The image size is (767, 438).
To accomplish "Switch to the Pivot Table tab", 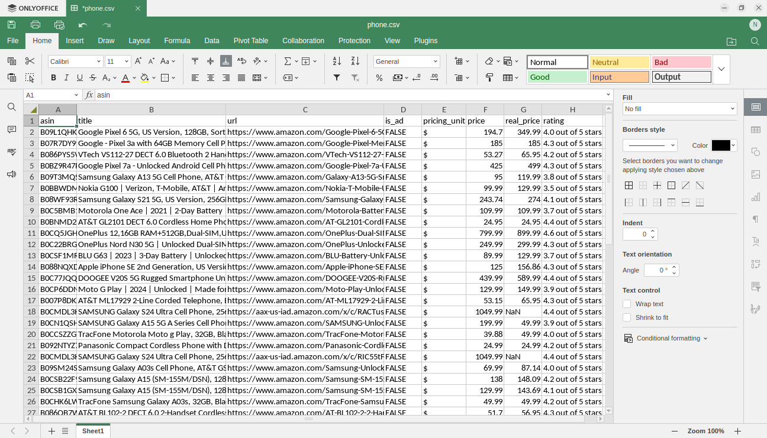I will 251,41.
